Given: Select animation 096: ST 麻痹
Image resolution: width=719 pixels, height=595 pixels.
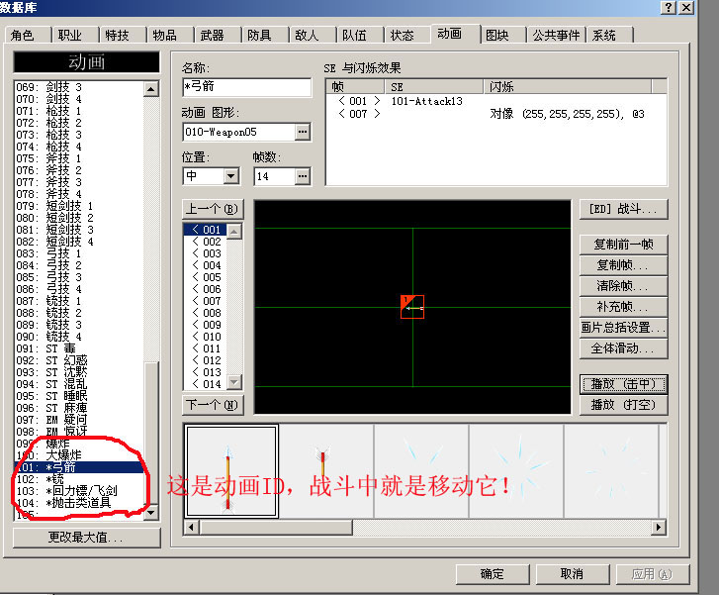Looking at the screenshot, I should pyautogui.click(x=79, y=408).
